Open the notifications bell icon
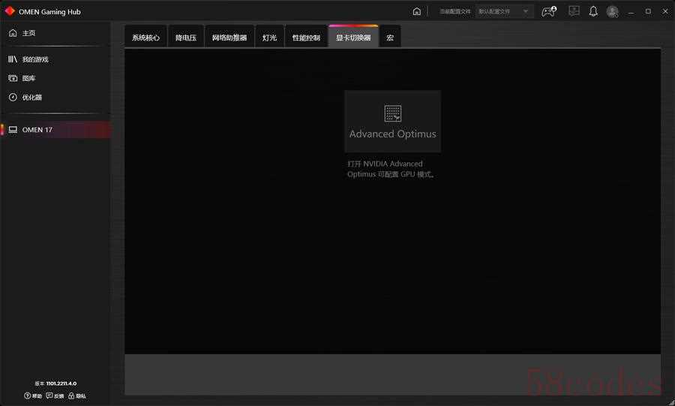This screenshot has height=406, width=675. [593, 11]
